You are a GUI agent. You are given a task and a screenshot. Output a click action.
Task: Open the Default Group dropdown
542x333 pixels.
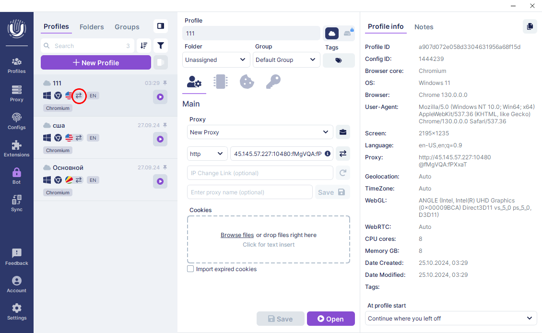click(x=286, y=60)
